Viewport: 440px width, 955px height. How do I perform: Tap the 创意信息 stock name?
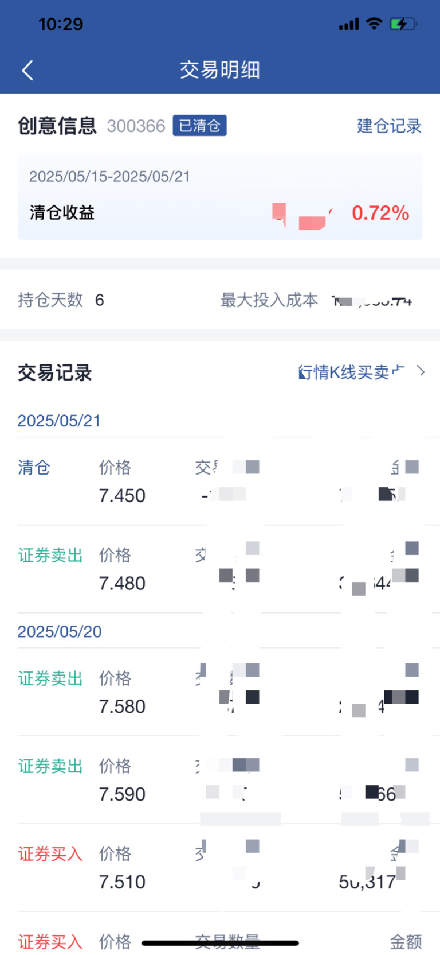57,126
